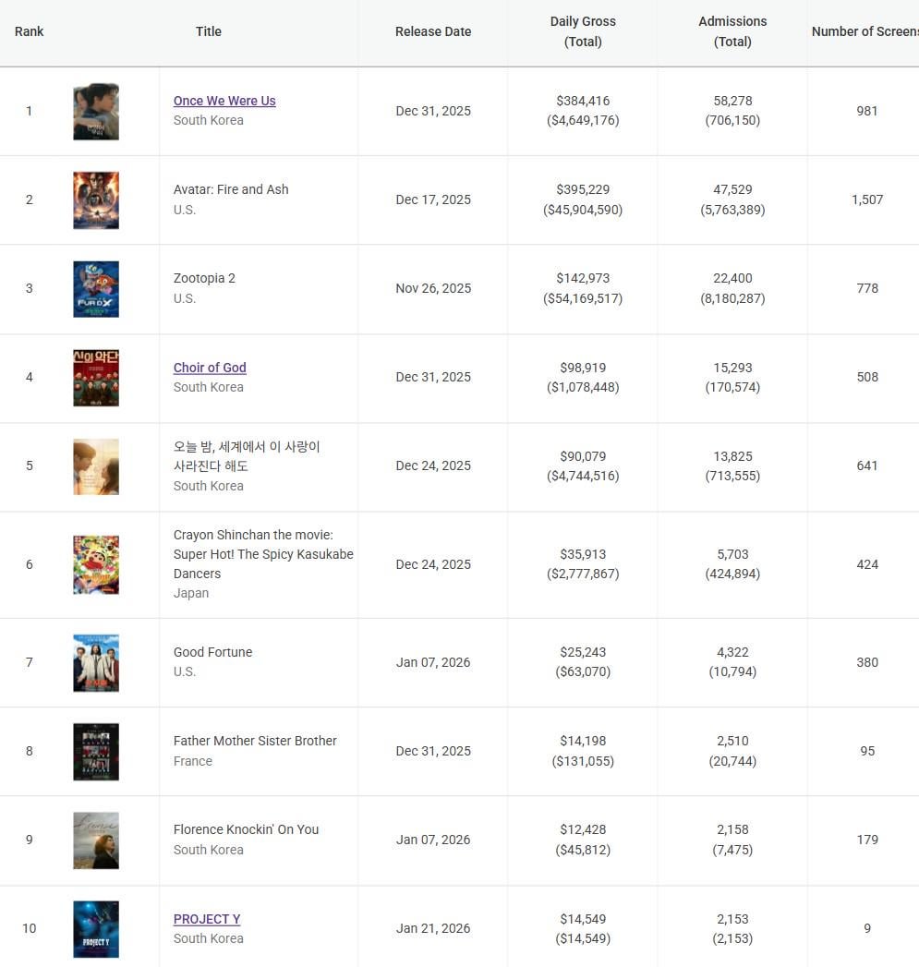Click the Title column header

(x=209, y=31)
